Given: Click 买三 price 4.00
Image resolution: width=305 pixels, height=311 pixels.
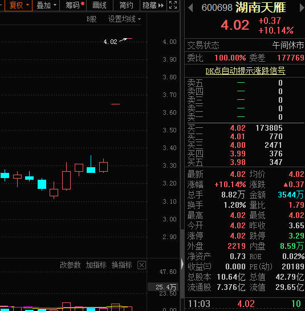Looking at the screenshot, I should (x=238, y=145).
